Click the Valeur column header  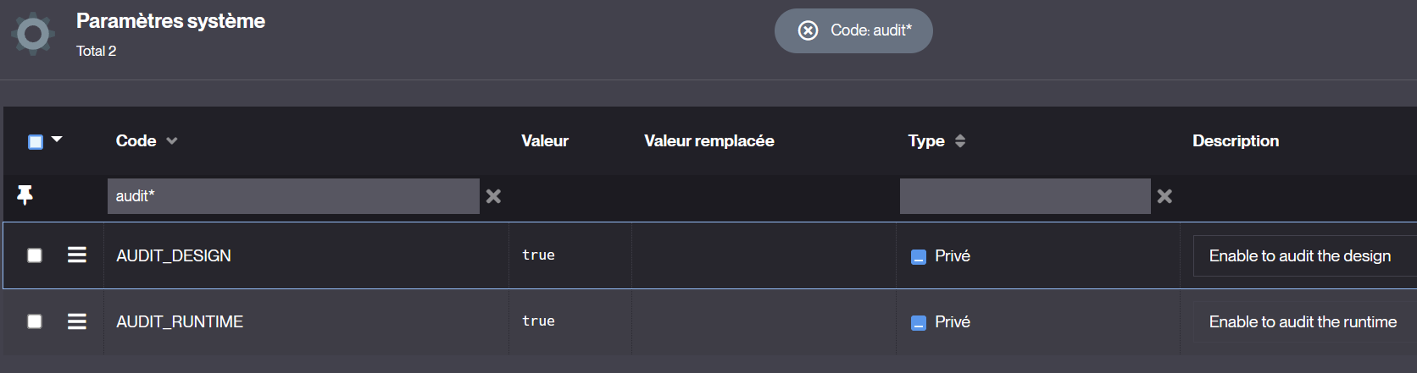[545, 141]
